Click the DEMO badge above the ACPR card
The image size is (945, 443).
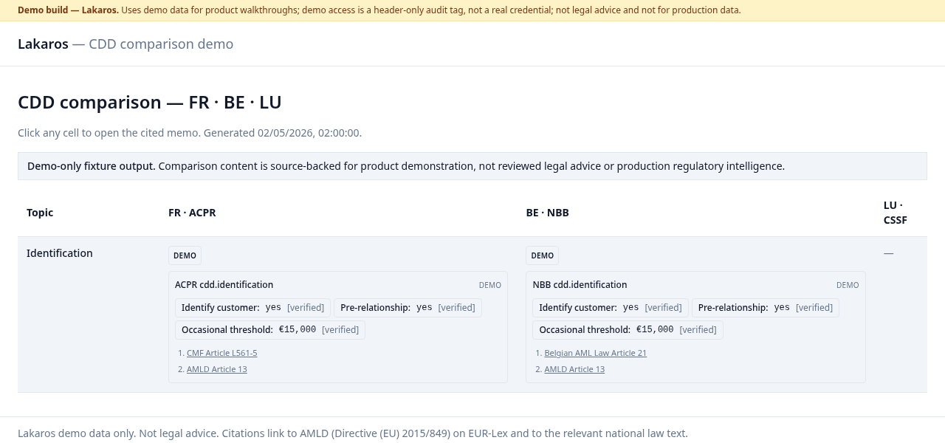click(185, 255)
